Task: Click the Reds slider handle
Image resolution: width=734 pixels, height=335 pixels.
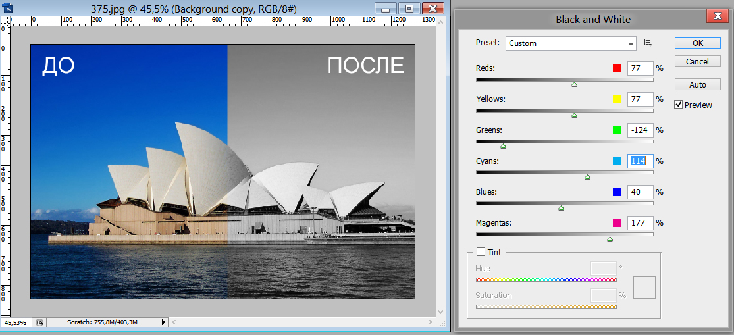Action: [x=575, y=84]
